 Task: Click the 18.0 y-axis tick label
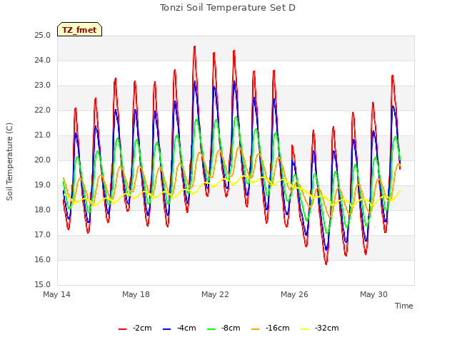43,210
